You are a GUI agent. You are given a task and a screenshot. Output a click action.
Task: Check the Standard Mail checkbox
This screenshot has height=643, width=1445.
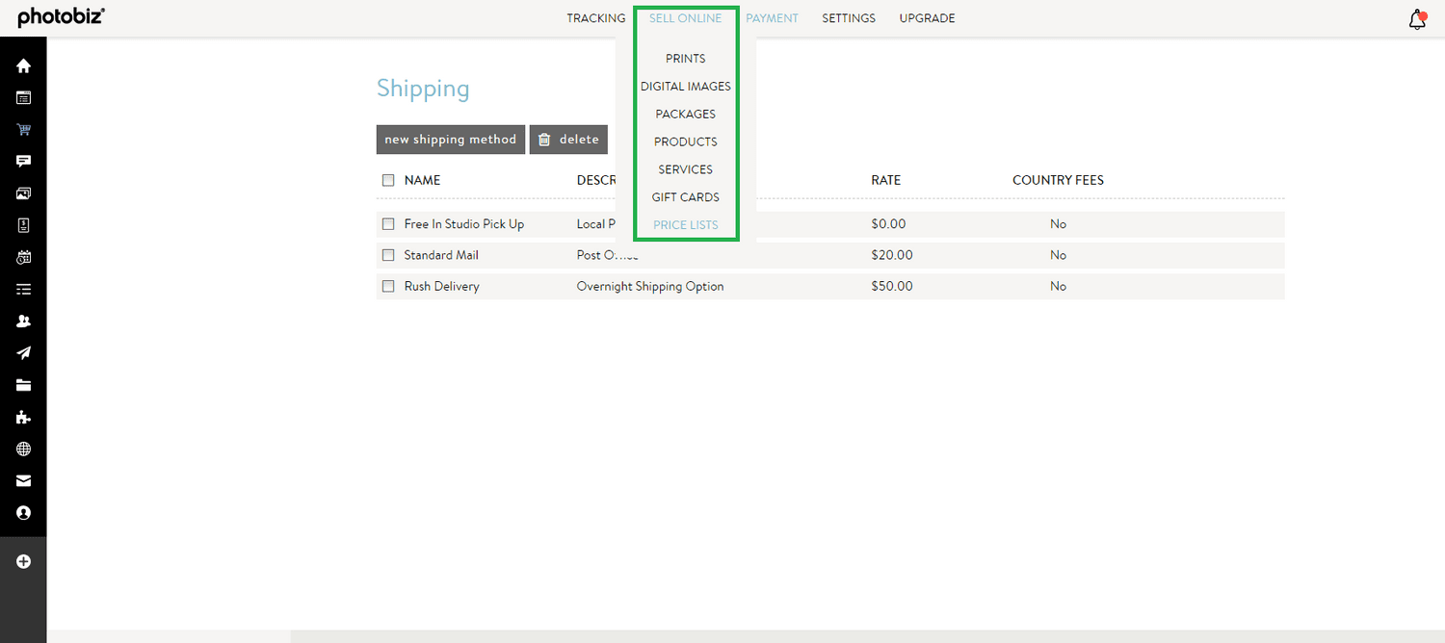[388, 255]
